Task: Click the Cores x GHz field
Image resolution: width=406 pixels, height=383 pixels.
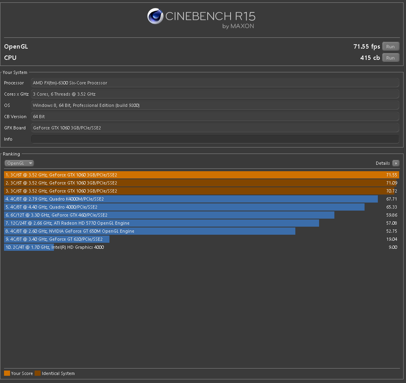Action: (214, 94)
